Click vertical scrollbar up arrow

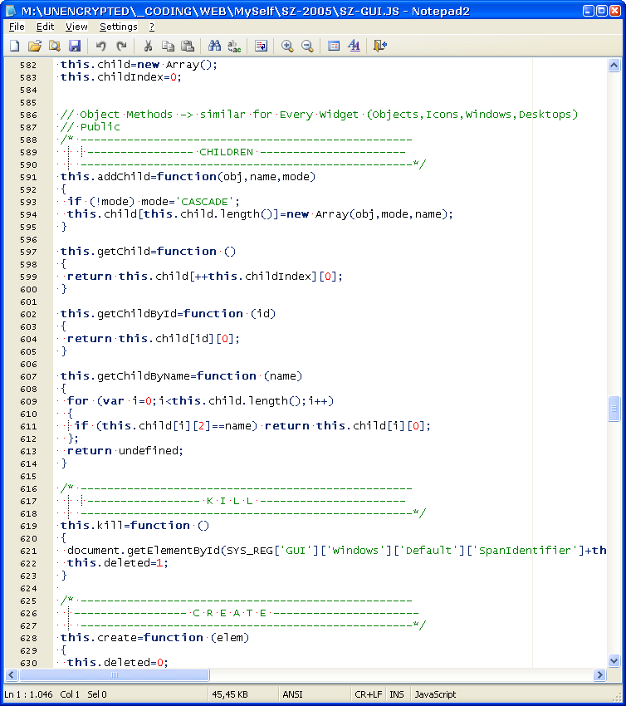pyautogui.click(x=614, y=66)
